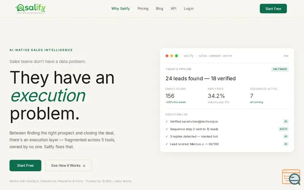Click the 34.2% reply rate value
304x190 pixels.
[x=216, y=96]
